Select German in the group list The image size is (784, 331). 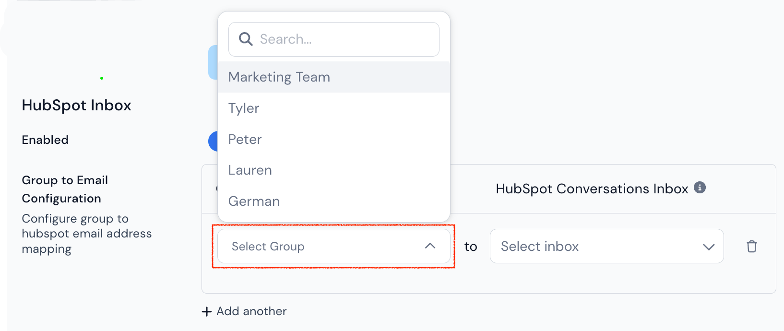click(334, 201)
